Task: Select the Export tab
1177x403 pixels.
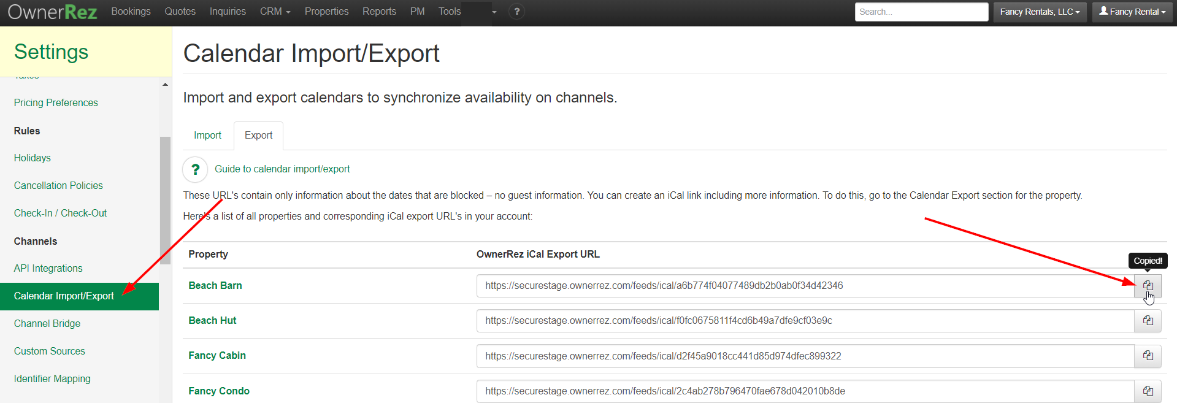Action: [x=258, y=136]
